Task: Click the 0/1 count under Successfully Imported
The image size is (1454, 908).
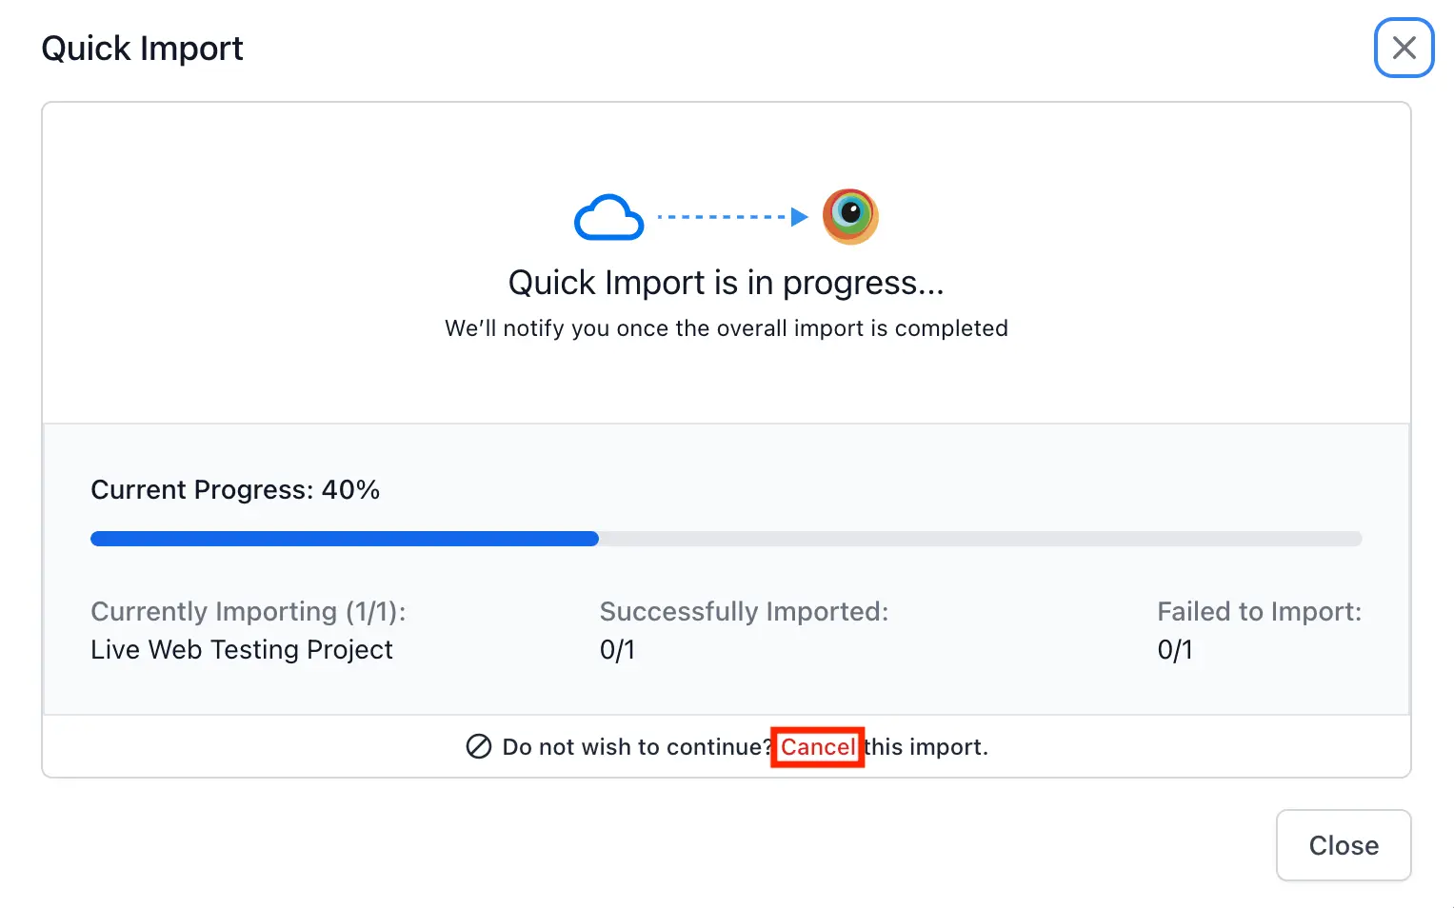Action: [x=617, y=650]
